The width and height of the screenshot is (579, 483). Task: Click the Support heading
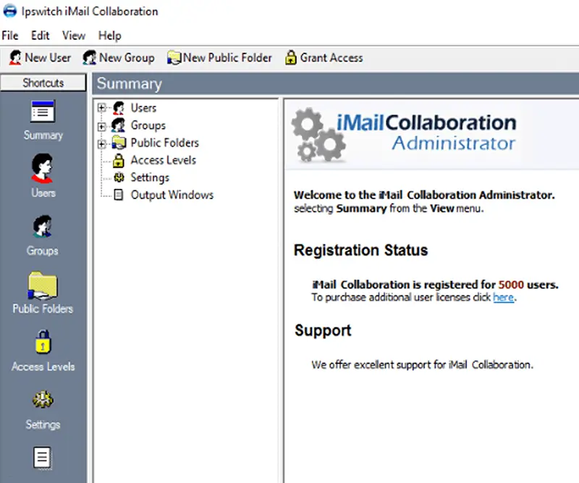[323, 330]
